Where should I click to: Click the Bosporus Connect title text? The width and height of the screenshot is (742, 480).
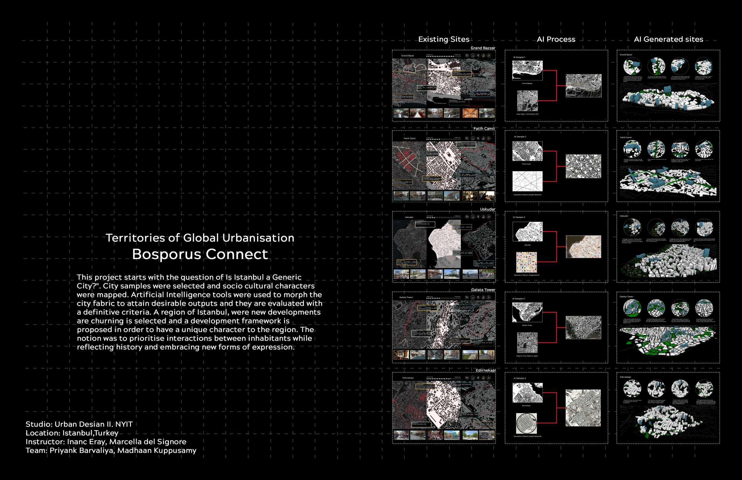point(200,254)
